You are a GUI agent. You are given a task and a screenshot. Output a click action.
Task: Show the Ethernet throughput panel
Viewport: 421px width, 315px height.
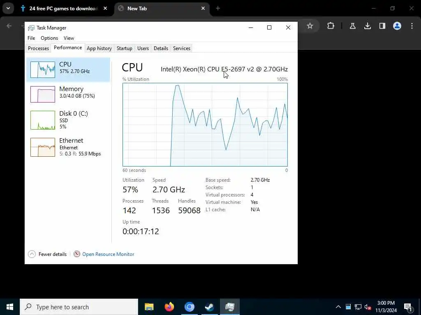(68, 147)
